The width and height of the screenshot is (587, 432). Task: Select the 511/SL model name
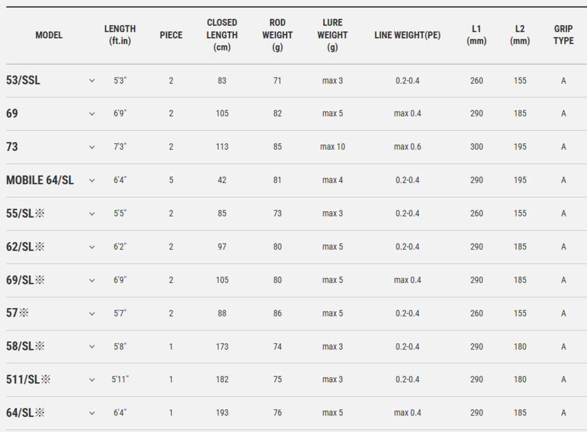pyautogui.click(x=28, y=380)
